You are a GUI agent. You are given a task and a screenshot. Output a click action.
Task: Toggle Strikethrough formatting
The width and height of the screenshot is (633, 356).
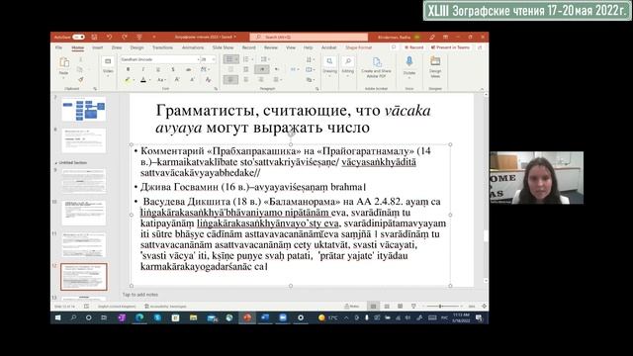[188, 69]
